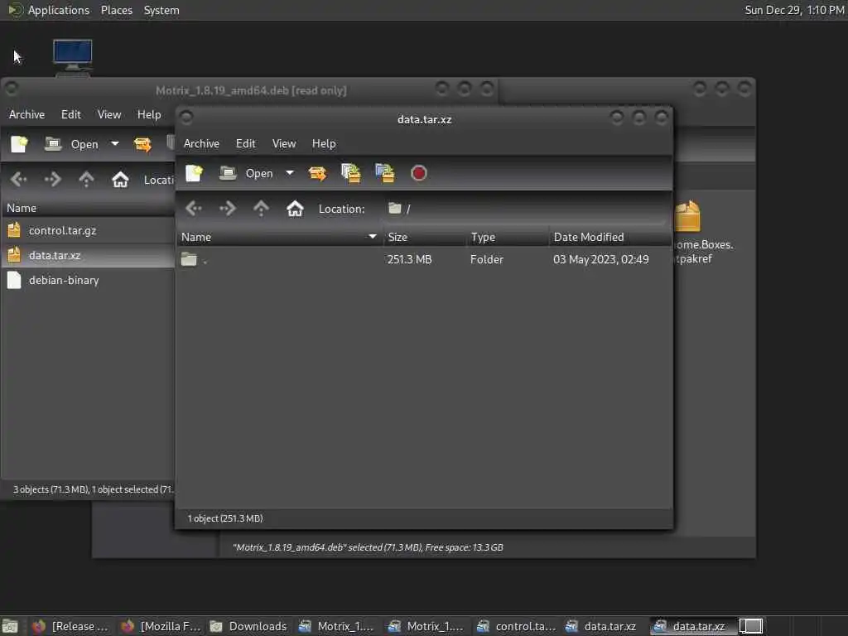Go up one level in Motrix deb window
Image resolution: width=848 pixels, height=636 pixels.
[86, 179]
